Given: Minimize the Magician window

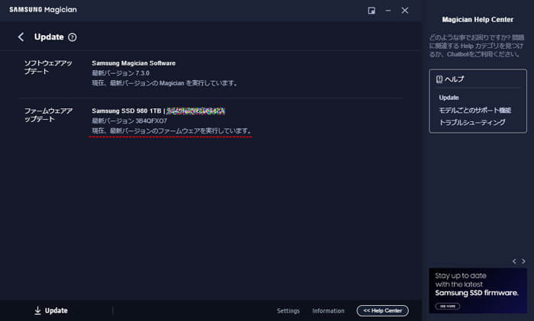Looking at the screenshot, I should [x=388, y=11].
